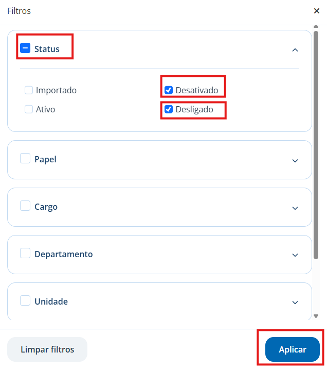The image size is (327, 369).
Task: Expand the Unidade filter chevron
Action: (x=295, y=303)
